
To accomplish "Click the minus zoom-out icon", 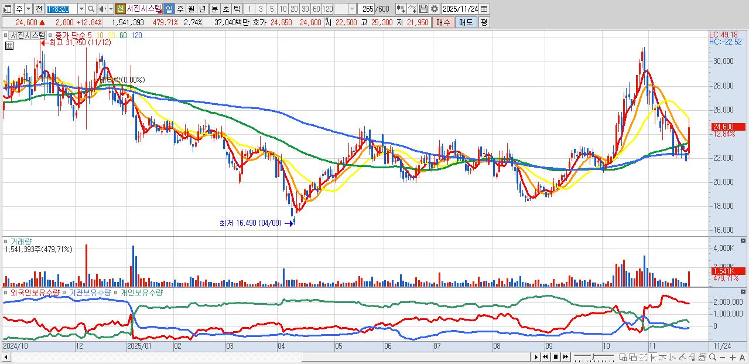I will (x=722, y=357).
